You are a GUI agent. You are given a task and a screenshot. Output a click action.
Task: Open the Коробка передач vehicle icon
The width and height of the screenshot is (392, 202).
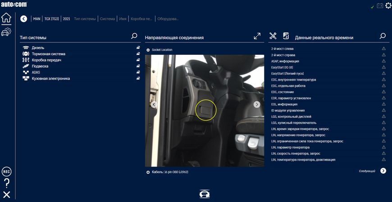[138, 60]
